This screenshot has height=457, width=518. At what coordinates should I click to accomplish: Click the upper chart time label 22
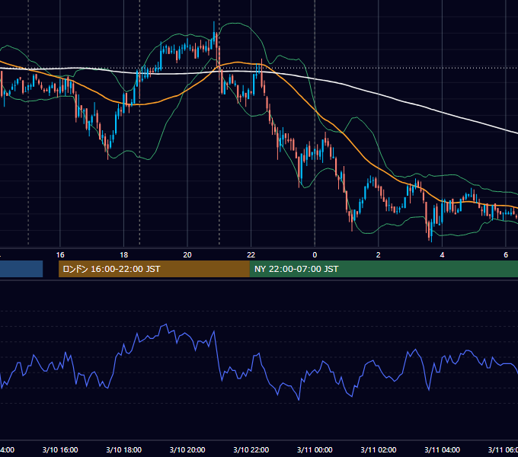[251, 254]
